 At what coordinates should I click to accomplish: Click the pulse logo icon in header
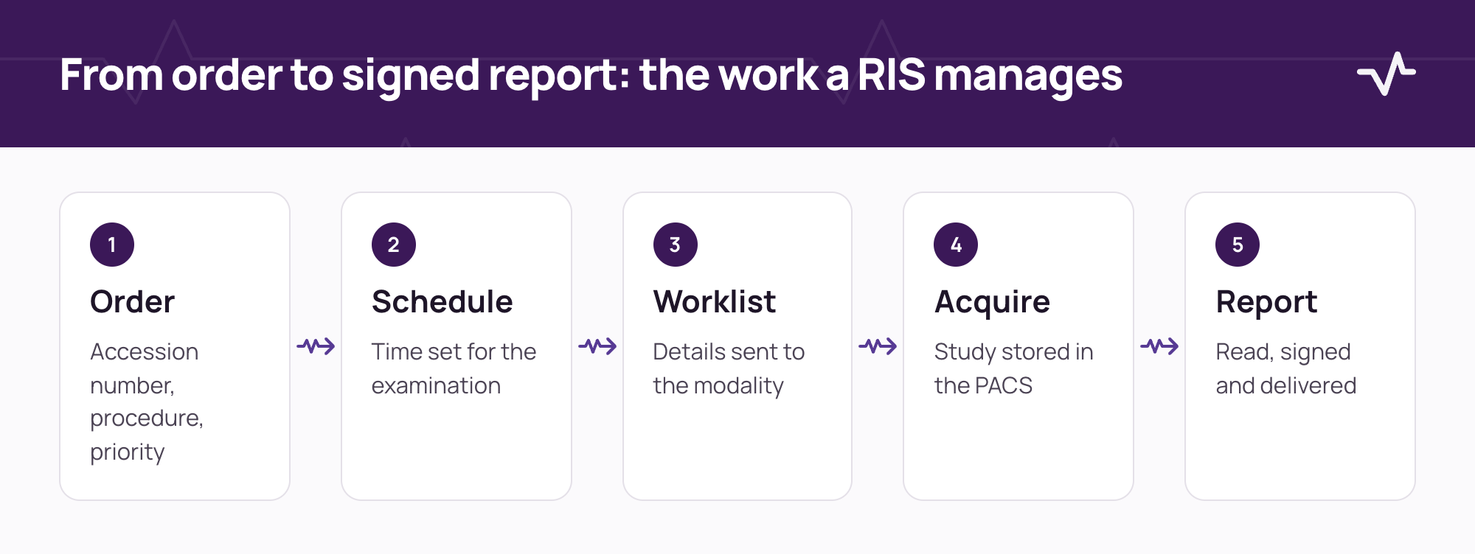point(1386,74)
